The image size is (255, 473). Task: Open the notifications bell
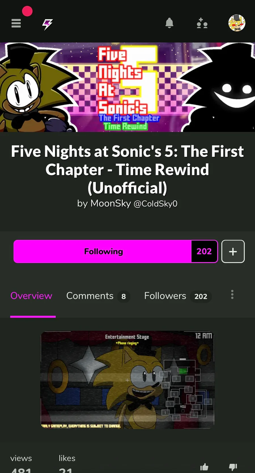(169, 23)
